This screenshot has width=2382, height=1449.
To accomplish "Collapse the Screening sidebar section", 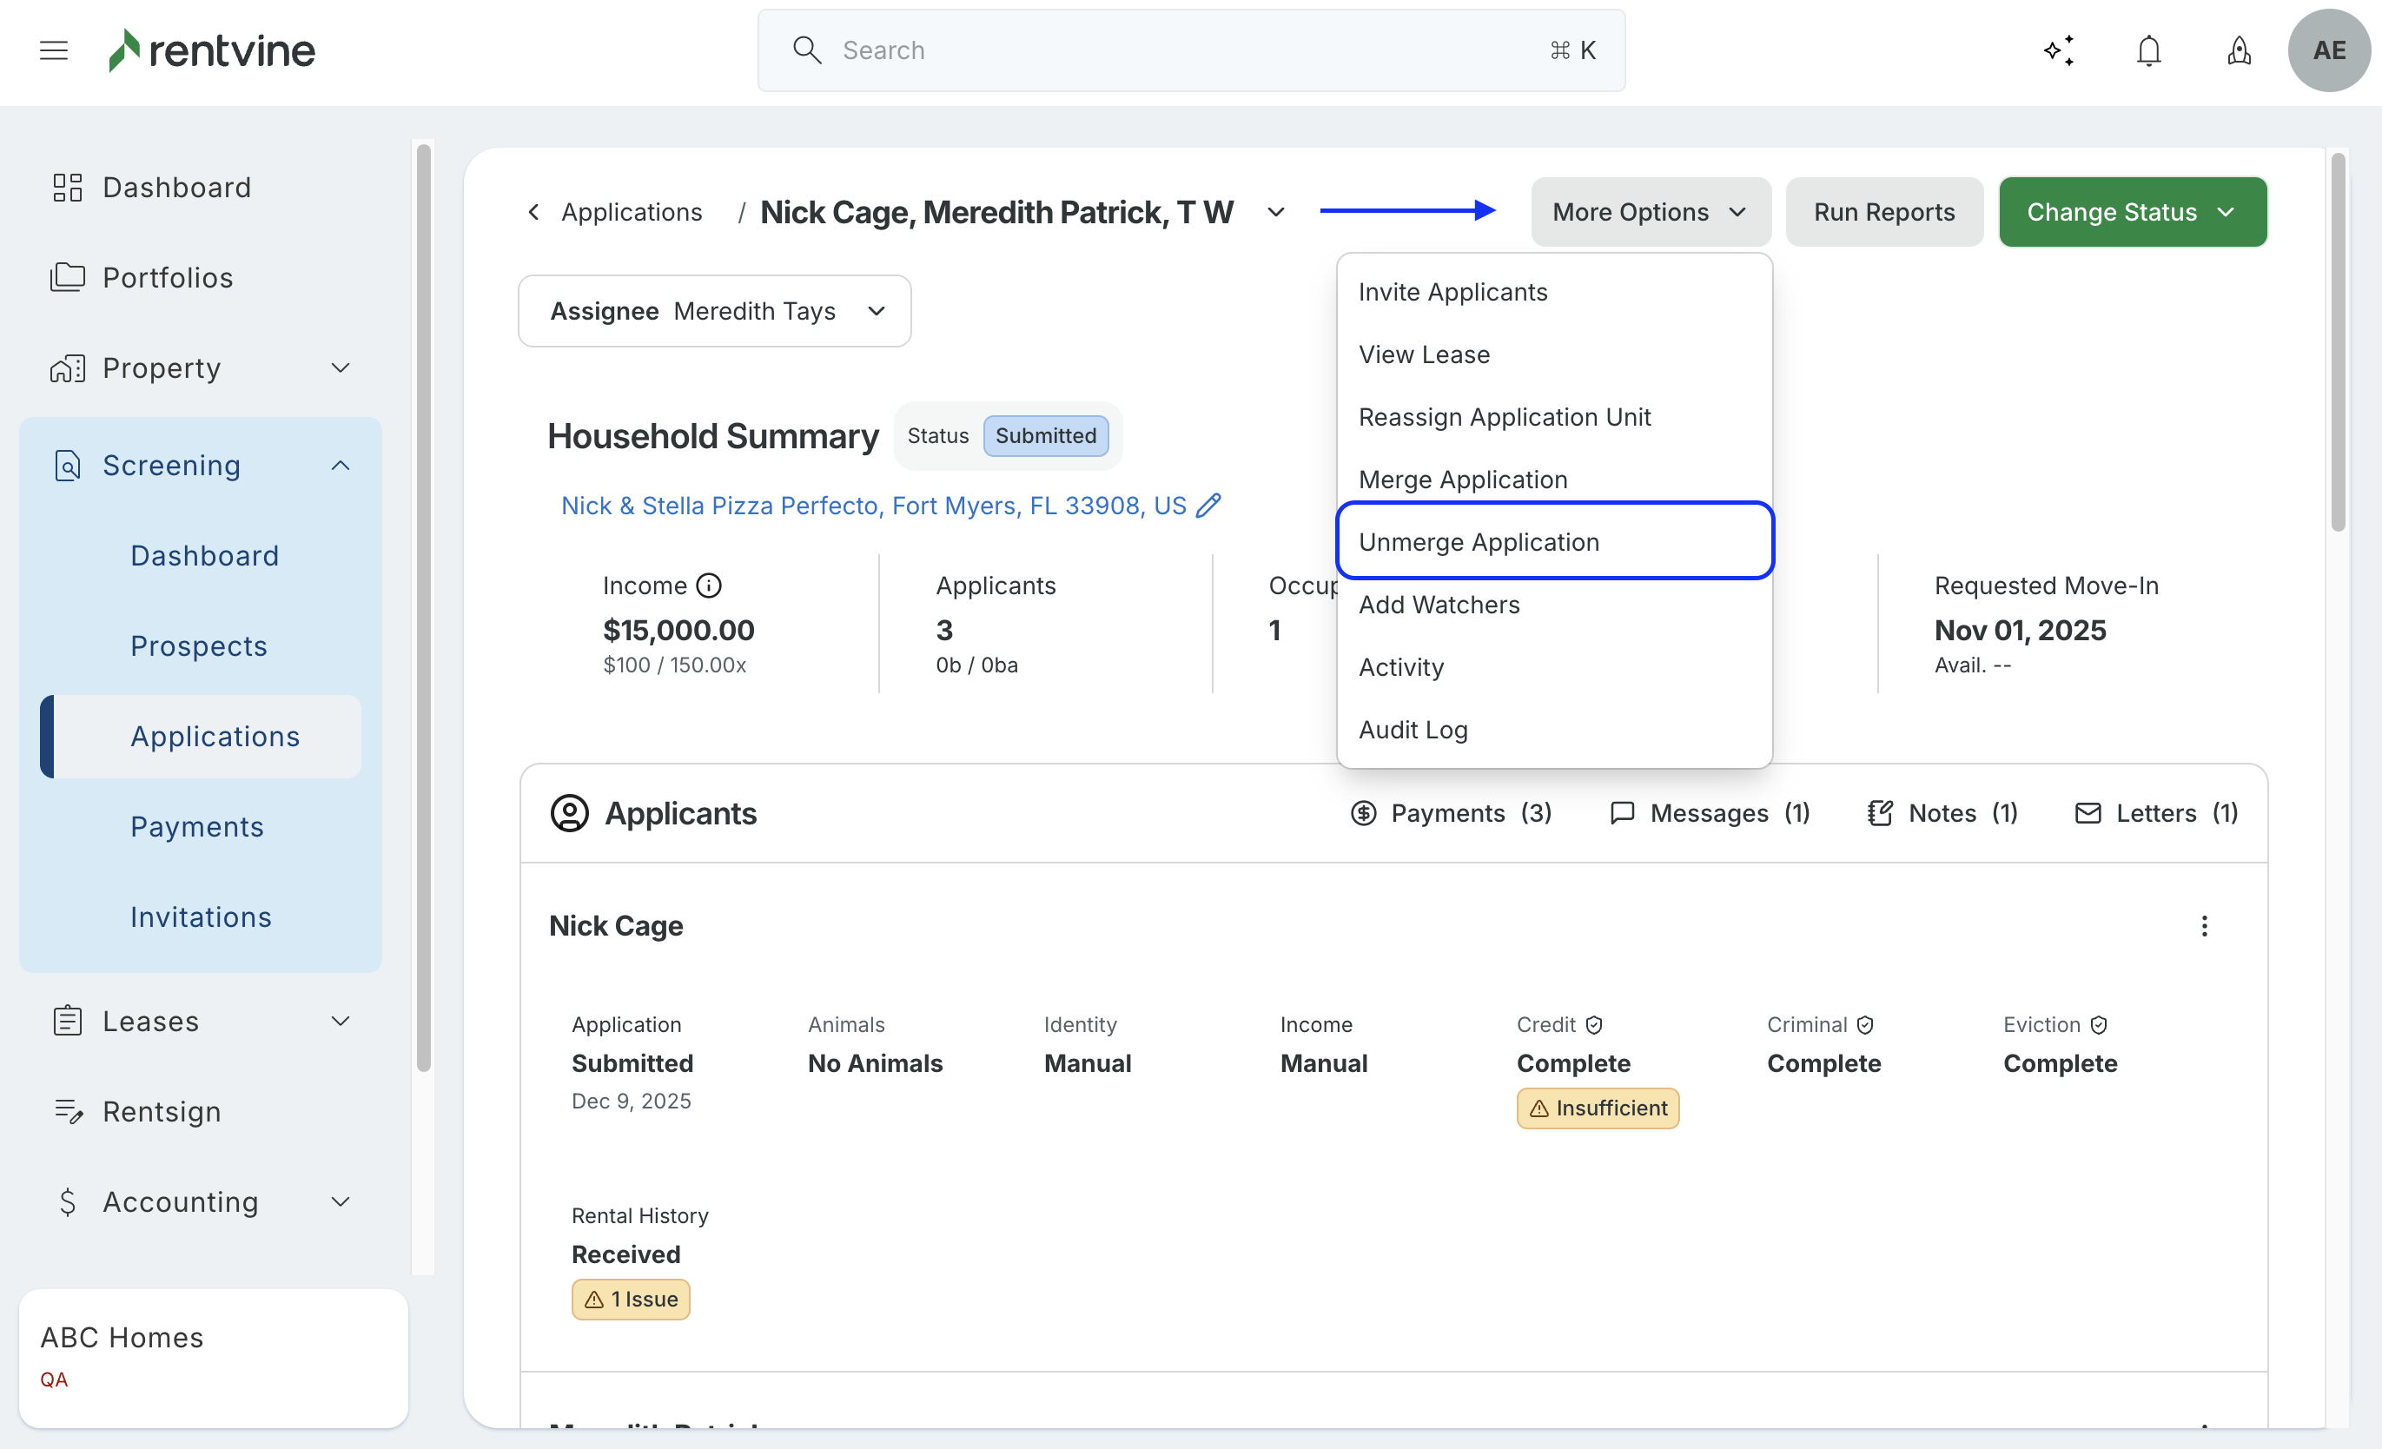I will point(341,466).
